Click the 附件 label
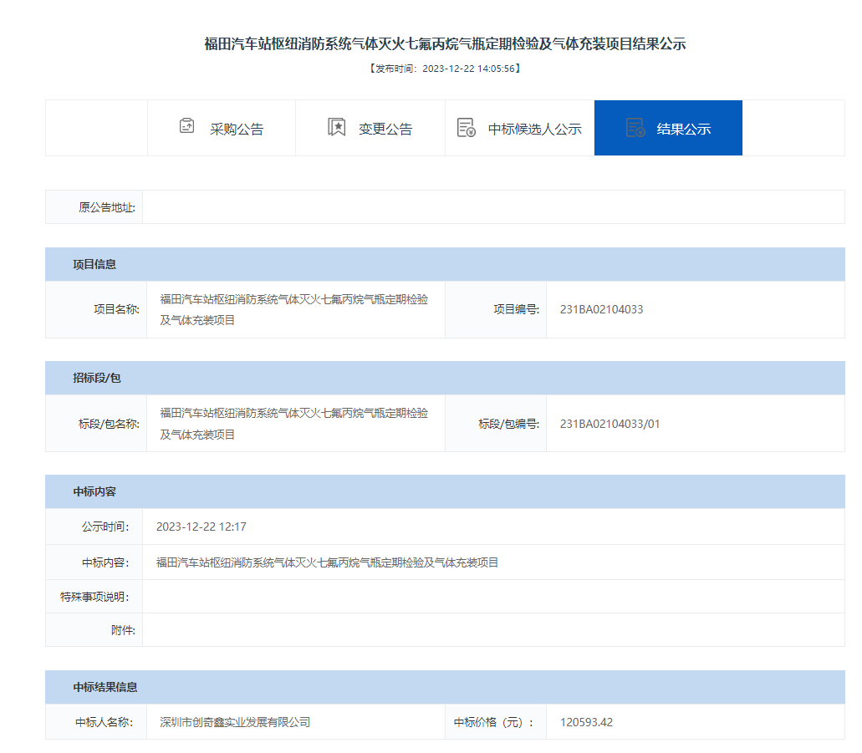This screenshot has height=753, width=862. [x=123, y=630]
